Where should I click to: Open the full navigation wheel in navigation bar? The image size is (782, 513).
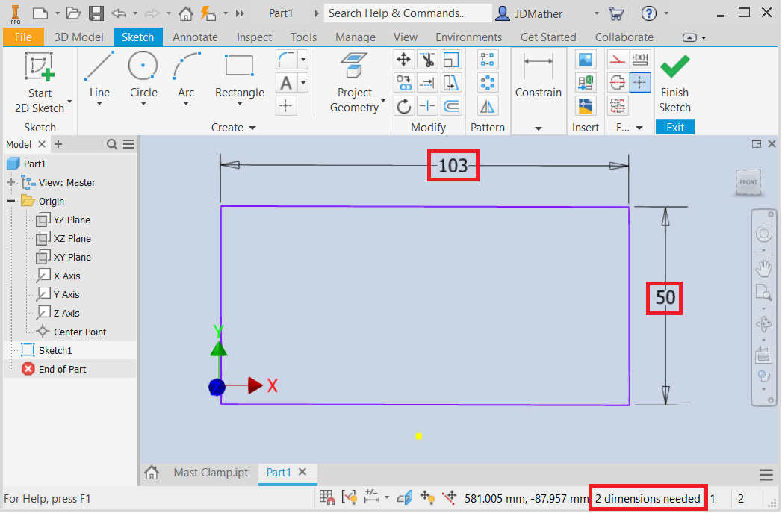pos(763,234)
